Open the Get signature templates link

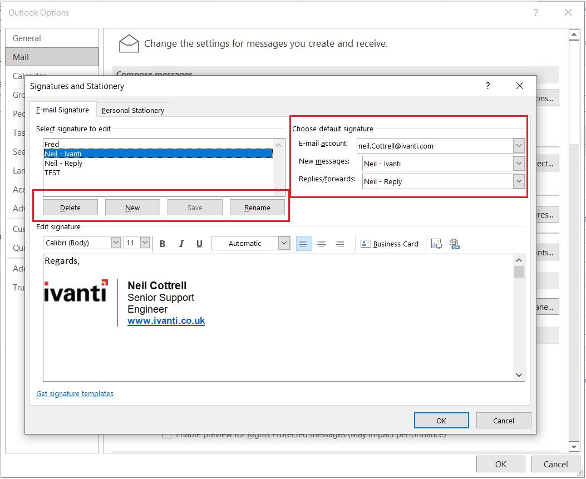pos(75,393)
